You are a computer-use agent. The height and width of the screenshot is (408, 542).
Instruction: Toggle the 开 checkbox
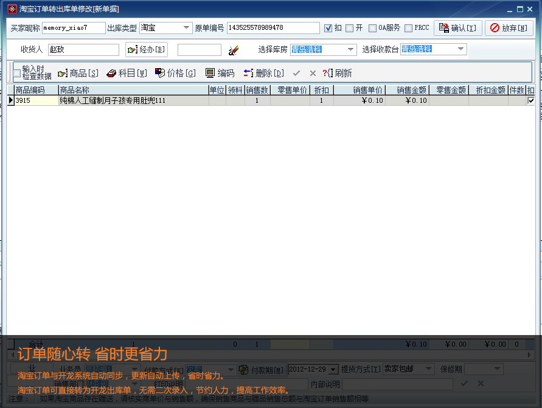pos(349,28)
